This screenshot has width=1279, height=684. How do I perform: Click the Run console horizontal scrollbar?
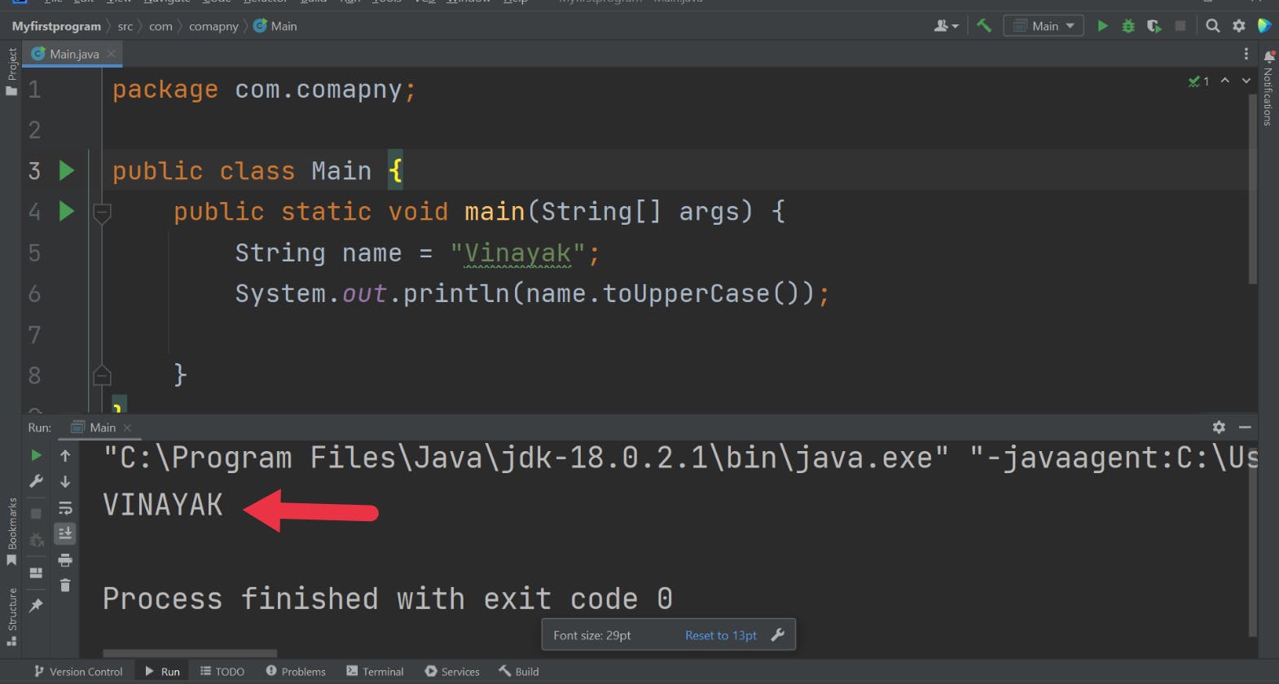click(190, 653)
